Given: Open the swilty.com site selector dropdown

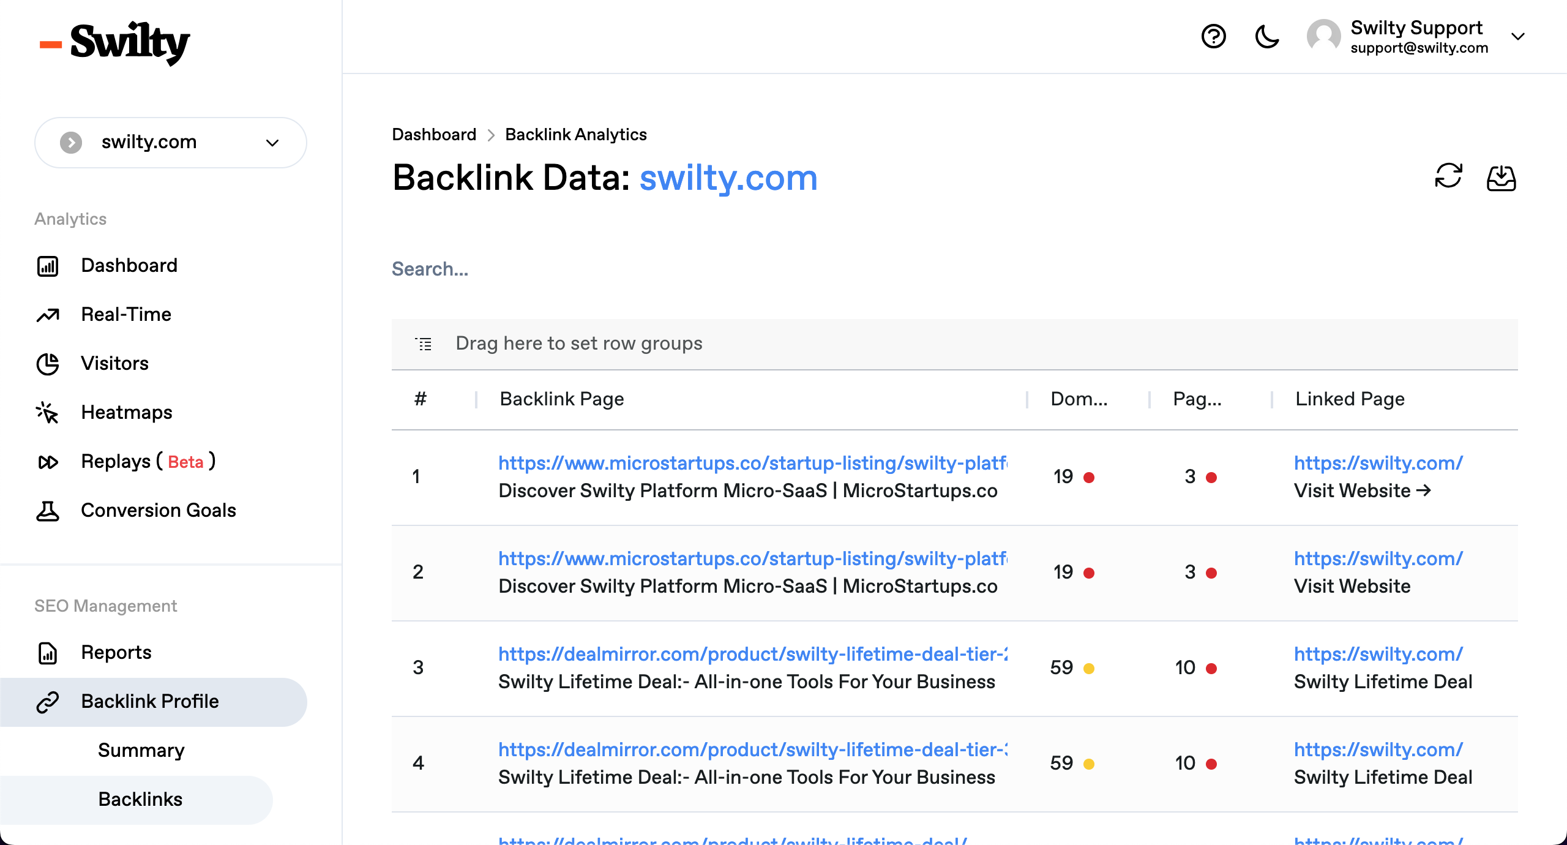Looking at the screenshot, I should 171,143.
